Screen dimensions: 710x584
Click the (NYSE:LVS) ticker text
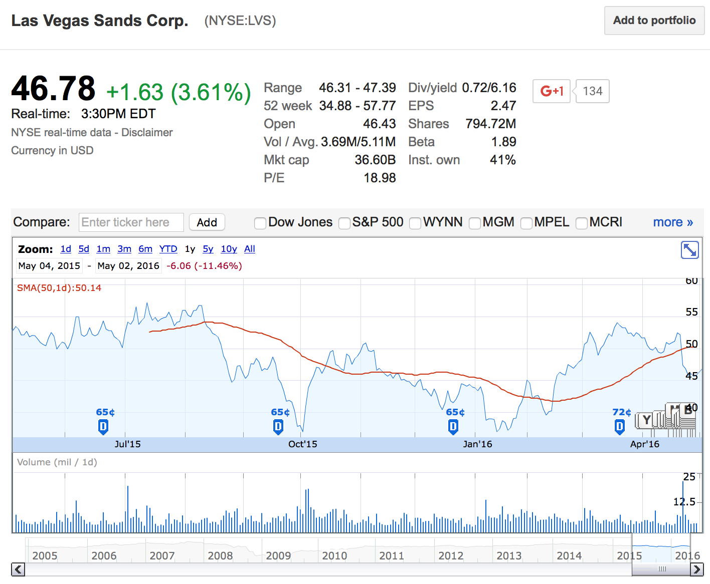(x=240, y=21)
